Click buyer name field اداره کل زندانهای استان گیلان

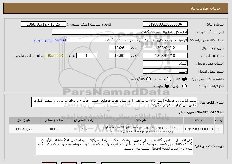(120, 32)
